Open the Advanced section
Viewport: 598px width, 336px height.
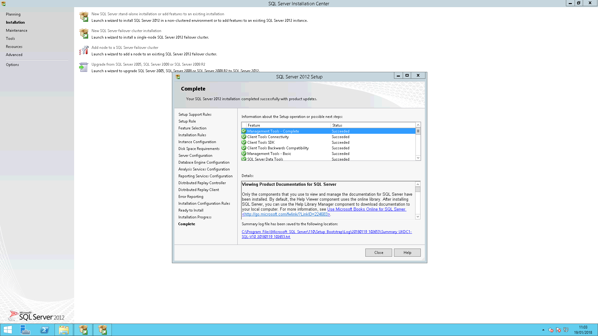[14, 55]
